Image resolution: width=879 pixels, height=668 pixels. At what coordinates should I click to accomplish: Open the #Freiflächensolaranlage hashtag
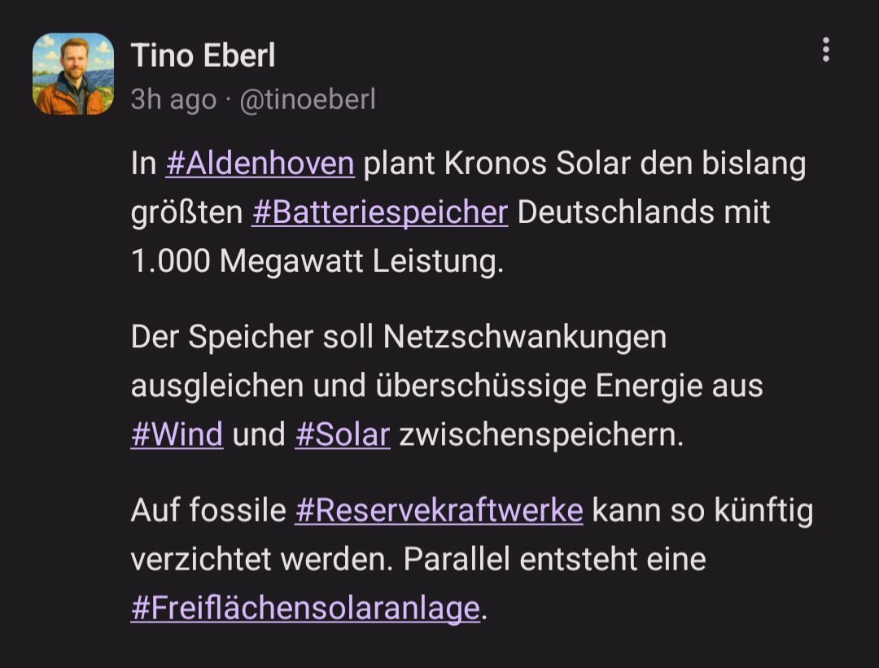tap(305, 608)
